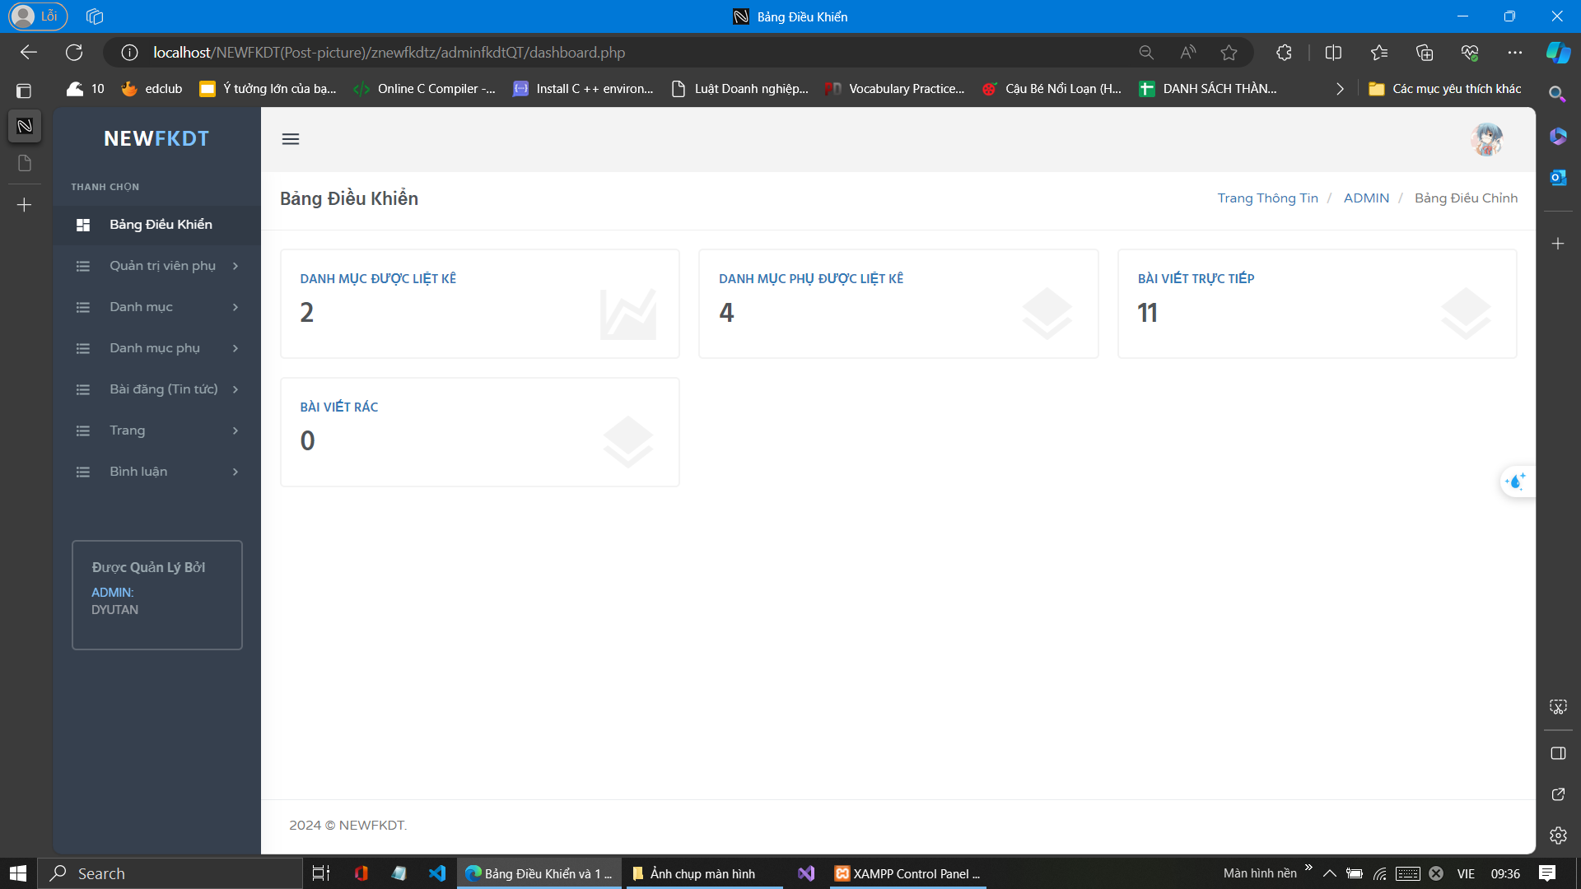Click the ADMIN breadcrumb link
Image resolution: width=1581 pixels, height=889 pixels.
[1366, 198]
